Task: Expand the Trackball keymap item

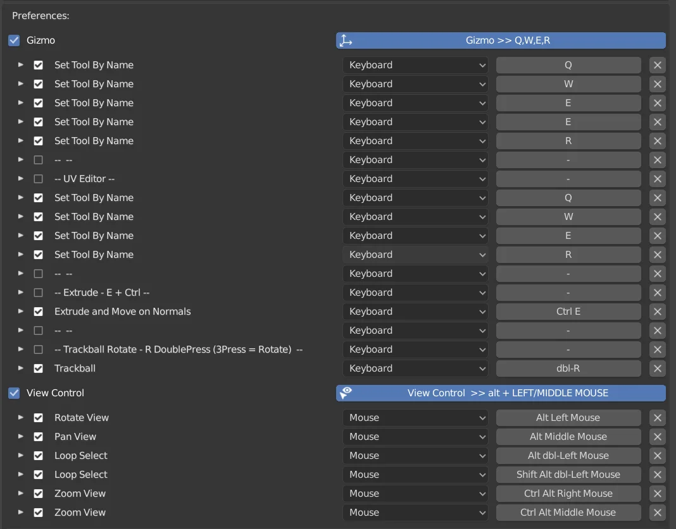Action: tap(20, 368)
